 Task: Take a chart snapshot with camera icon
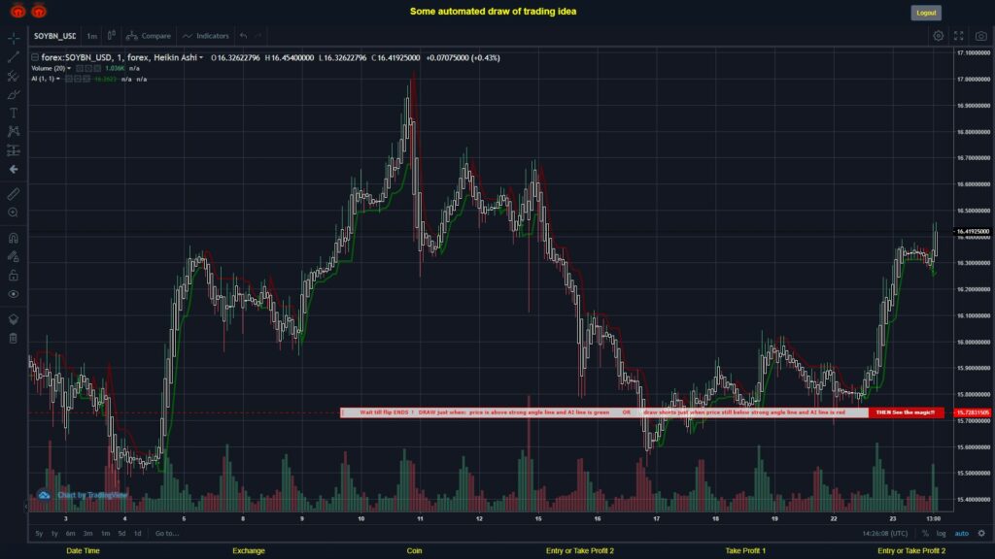(981, 36)
